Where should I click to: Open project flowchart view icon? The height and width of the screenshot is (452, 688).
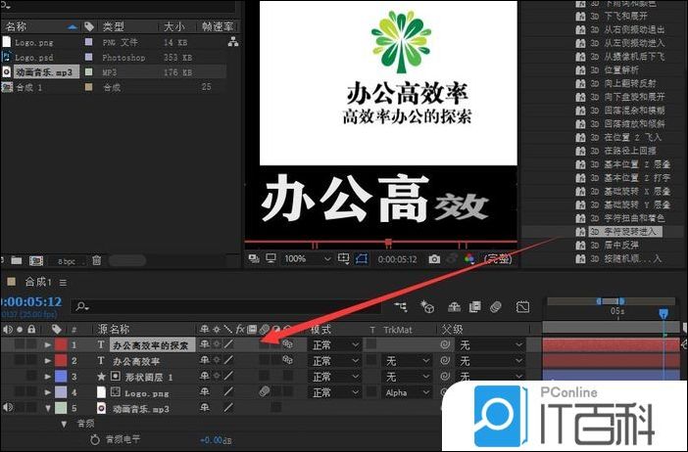233,42
